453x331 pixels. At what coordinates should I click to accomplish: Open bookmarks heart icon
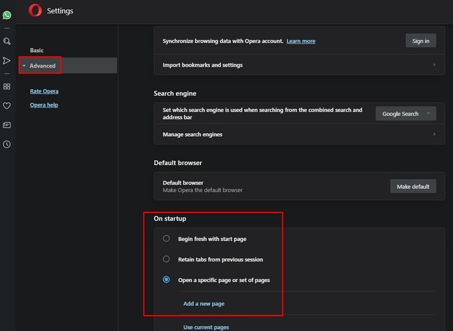click(x=7, y=105)
